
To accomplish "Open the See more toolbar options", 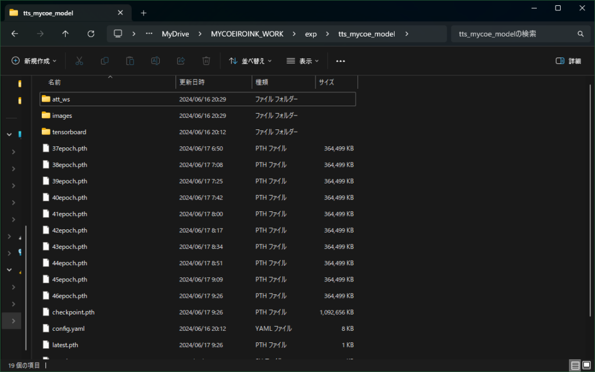I will coord(340,61).
